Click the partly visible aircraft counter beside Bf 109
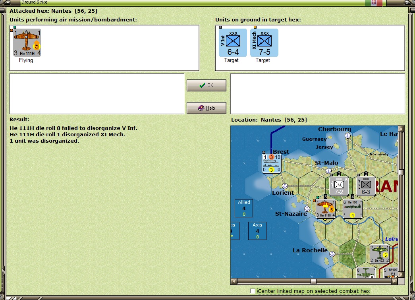This screenshot has height=300, width=415. pyautogui.click(x=366, y=273)
